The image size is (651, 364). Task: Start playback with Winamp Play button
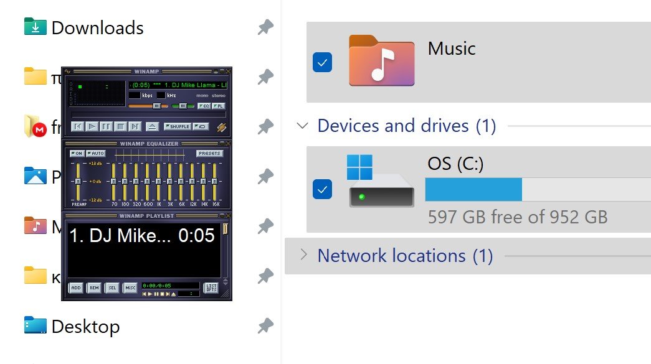(92, 126)
